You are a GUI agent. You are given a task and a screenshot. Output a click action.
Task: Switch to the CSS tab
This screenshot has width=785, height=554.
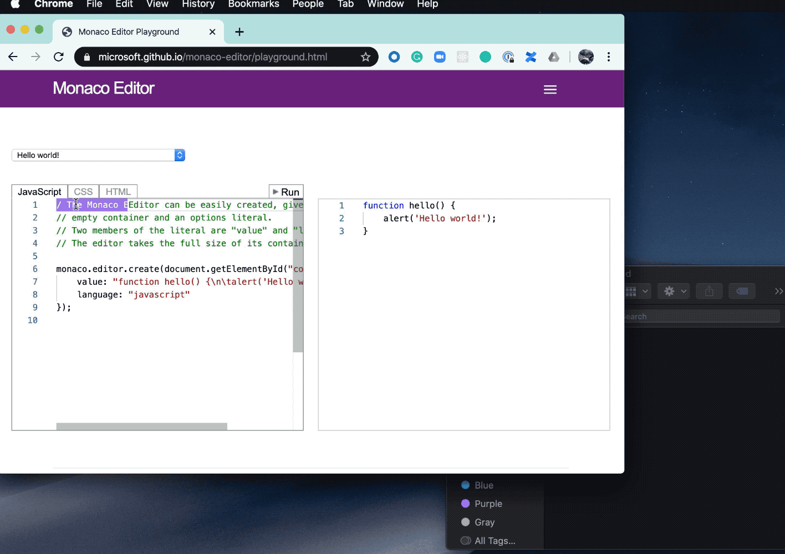tap(83, 192)
